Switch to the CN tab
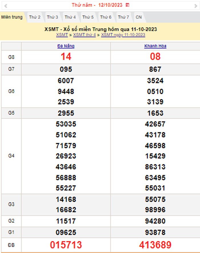This screenshot has height=253, width=200. click(139, 17)
